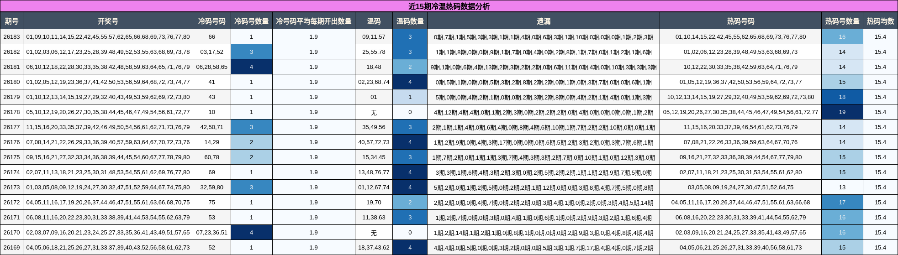
Task: Select the 遗漏 column header
Action: (544, 21)
